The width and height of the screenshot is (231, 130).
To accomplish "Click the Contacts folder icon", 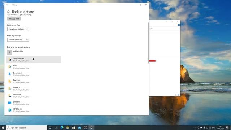I will click(x=10, y=88).
